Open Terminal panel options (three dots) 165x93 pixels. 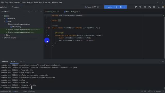click(x=160, y=61)
